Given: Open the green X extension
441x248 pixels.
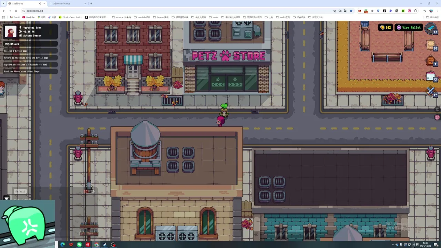Looking at the screenshot, I should tap(403, 11).
